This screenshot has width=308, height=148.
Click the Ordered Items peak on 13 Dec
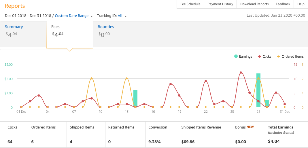[x=127, y=78]
